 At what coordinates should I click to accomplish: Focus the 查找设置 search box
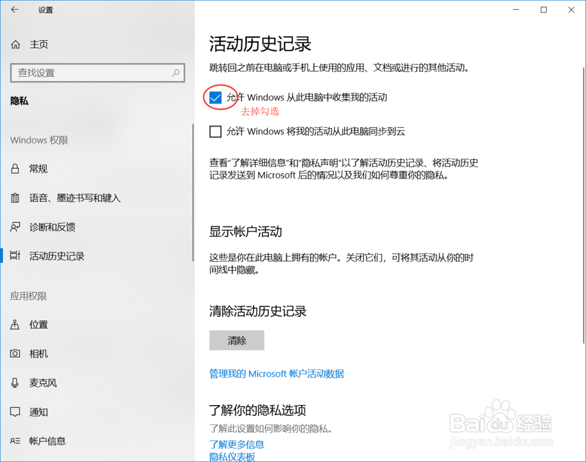97,73
